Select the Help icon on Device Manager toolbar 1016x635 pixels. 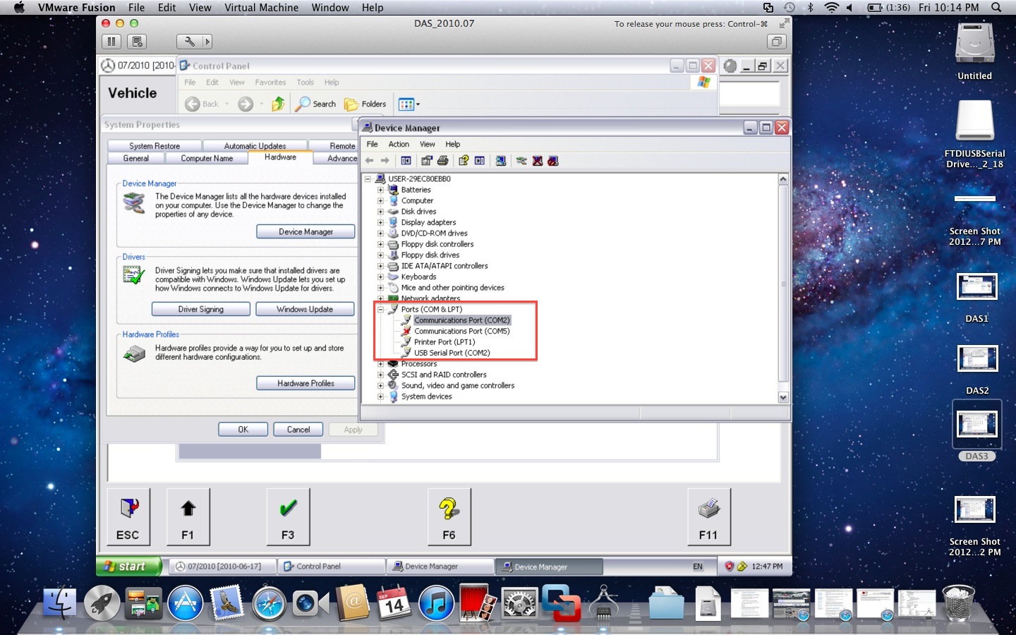pos(464,161)
